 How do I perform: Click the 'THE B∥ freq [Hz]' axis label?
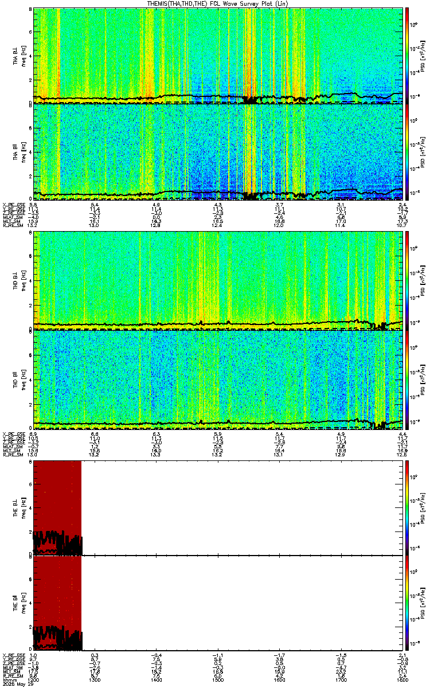tap(18, 602)
